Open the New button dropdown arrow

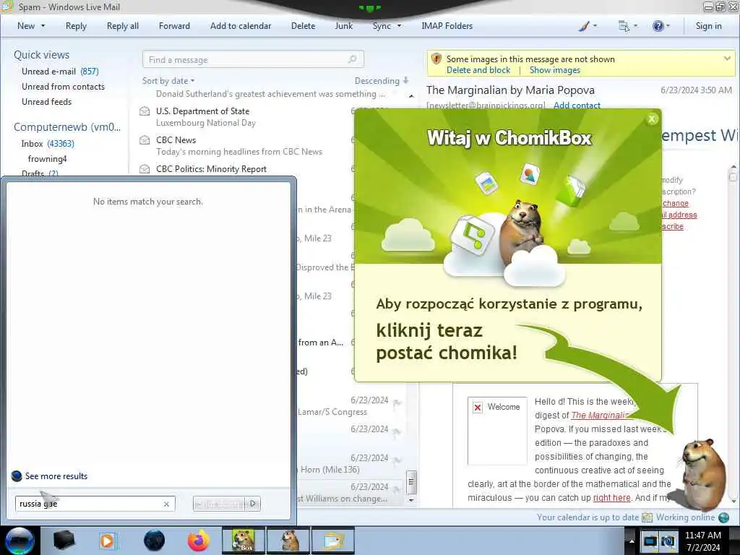(x=43, y=26)
